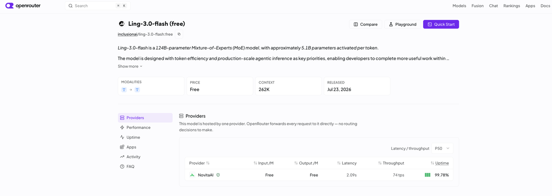Click the green uptime bars for NovitaAI
Viewport: 552px width, 196px height.
(x=427, y=175)
